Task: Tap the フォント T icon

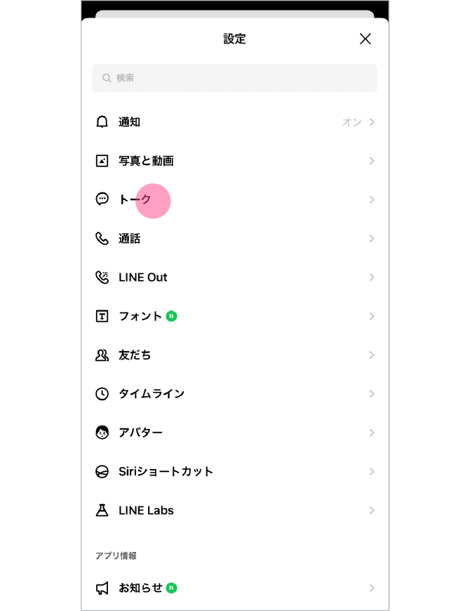Action: (x=102, y=316)
